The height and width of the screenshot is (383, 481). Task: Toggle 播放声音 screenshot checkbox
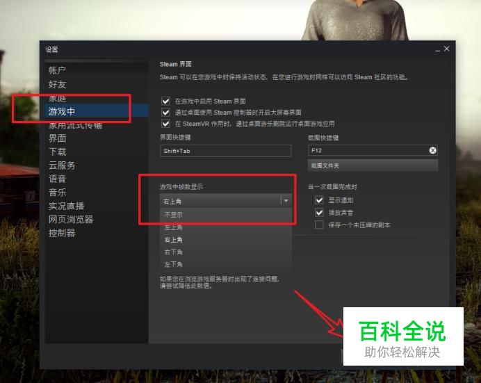click(319, 212)
